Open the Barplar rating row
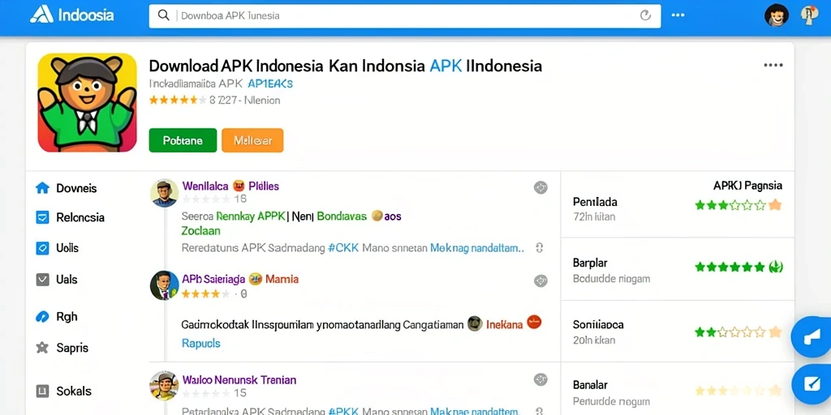Image resolution: width=831 pixels, height=415 pixels. coord(678,270)
